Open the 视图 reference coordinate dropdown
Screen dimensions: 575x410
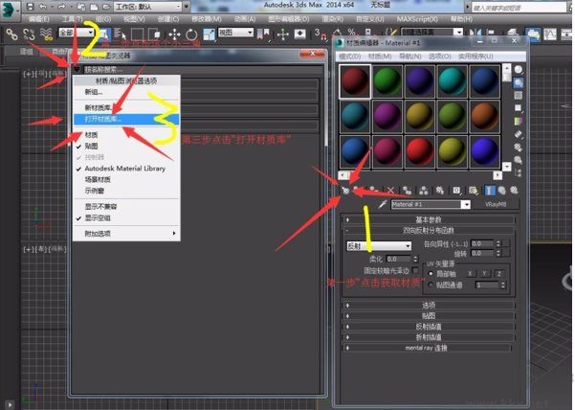235,33
